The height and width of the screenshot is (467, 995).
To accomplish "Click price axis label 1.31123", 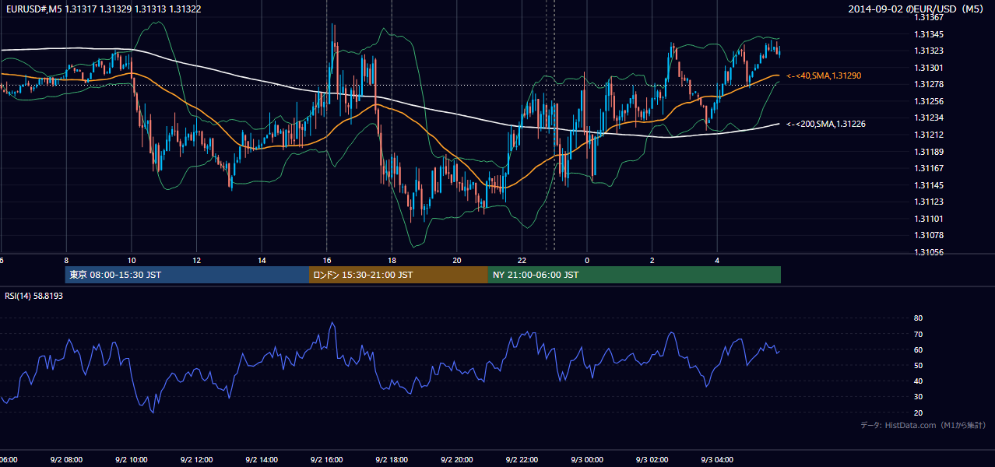I will click(x=929, y=202).
